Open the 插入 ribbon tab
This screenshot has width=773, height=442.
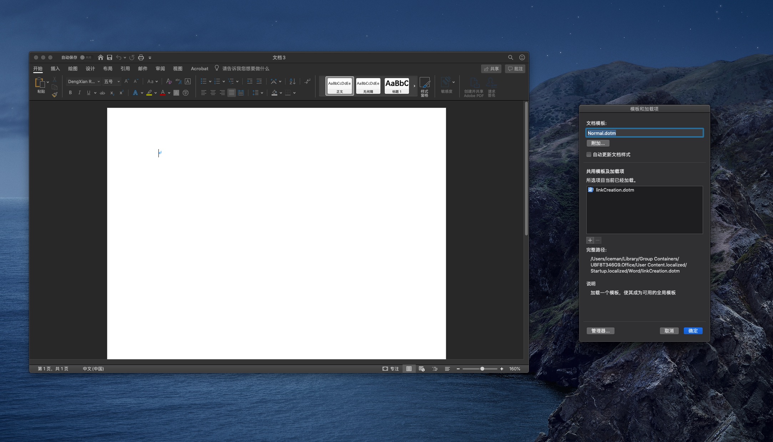[x=55, y=68]
